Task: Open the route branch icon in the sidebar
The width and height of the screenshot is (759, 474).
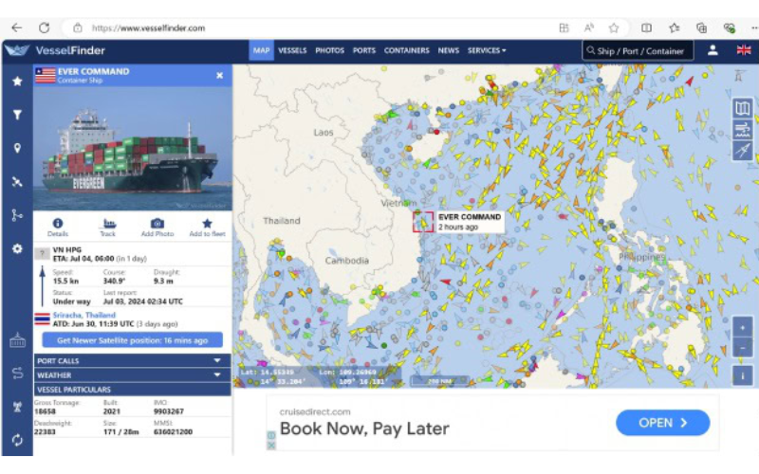Action: [17, 215]
